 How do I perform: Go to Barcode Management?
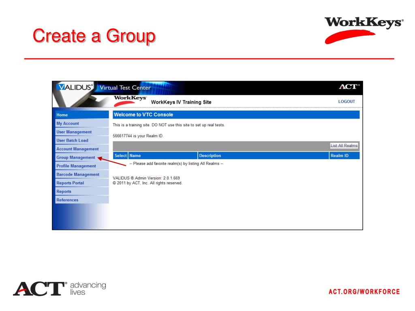82,174
